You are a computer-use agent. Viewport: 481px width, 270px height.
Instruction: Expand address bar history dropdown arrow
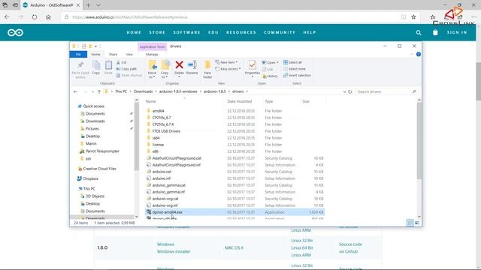[x=344, y=91]
